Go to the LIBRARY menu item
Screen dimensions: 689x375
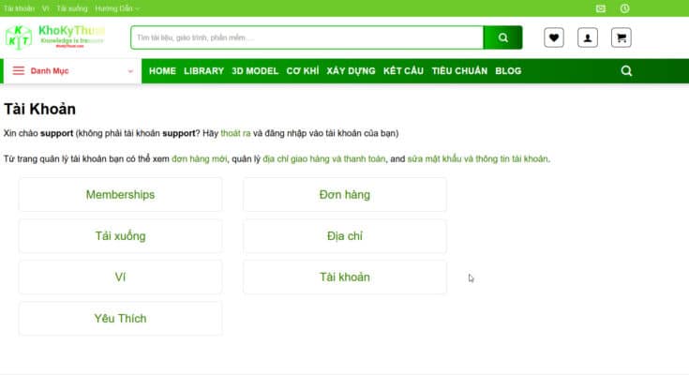(x=203, y=70)
